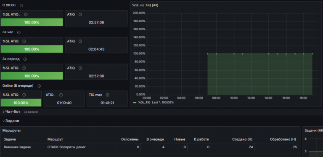The height and width of the screenshot is (157, 323).
Task: Click the Отложены value 0
Action: 138,147
